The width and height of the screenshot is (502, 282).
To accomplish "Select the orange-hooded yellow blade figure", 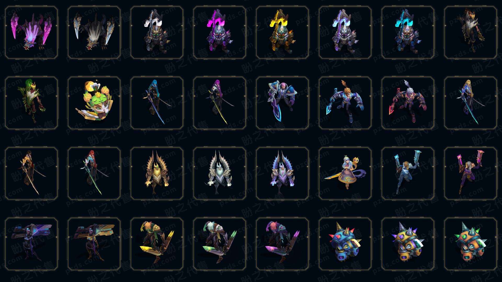I will (x=157, y=244).
